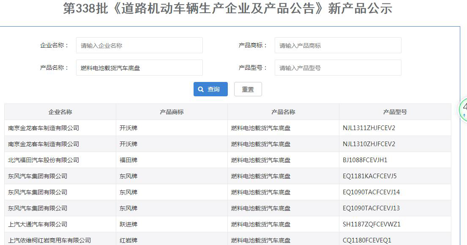Click the 跃进牌 trademark cell
This screenshot has width=467, height=245.
click(172, 224)
